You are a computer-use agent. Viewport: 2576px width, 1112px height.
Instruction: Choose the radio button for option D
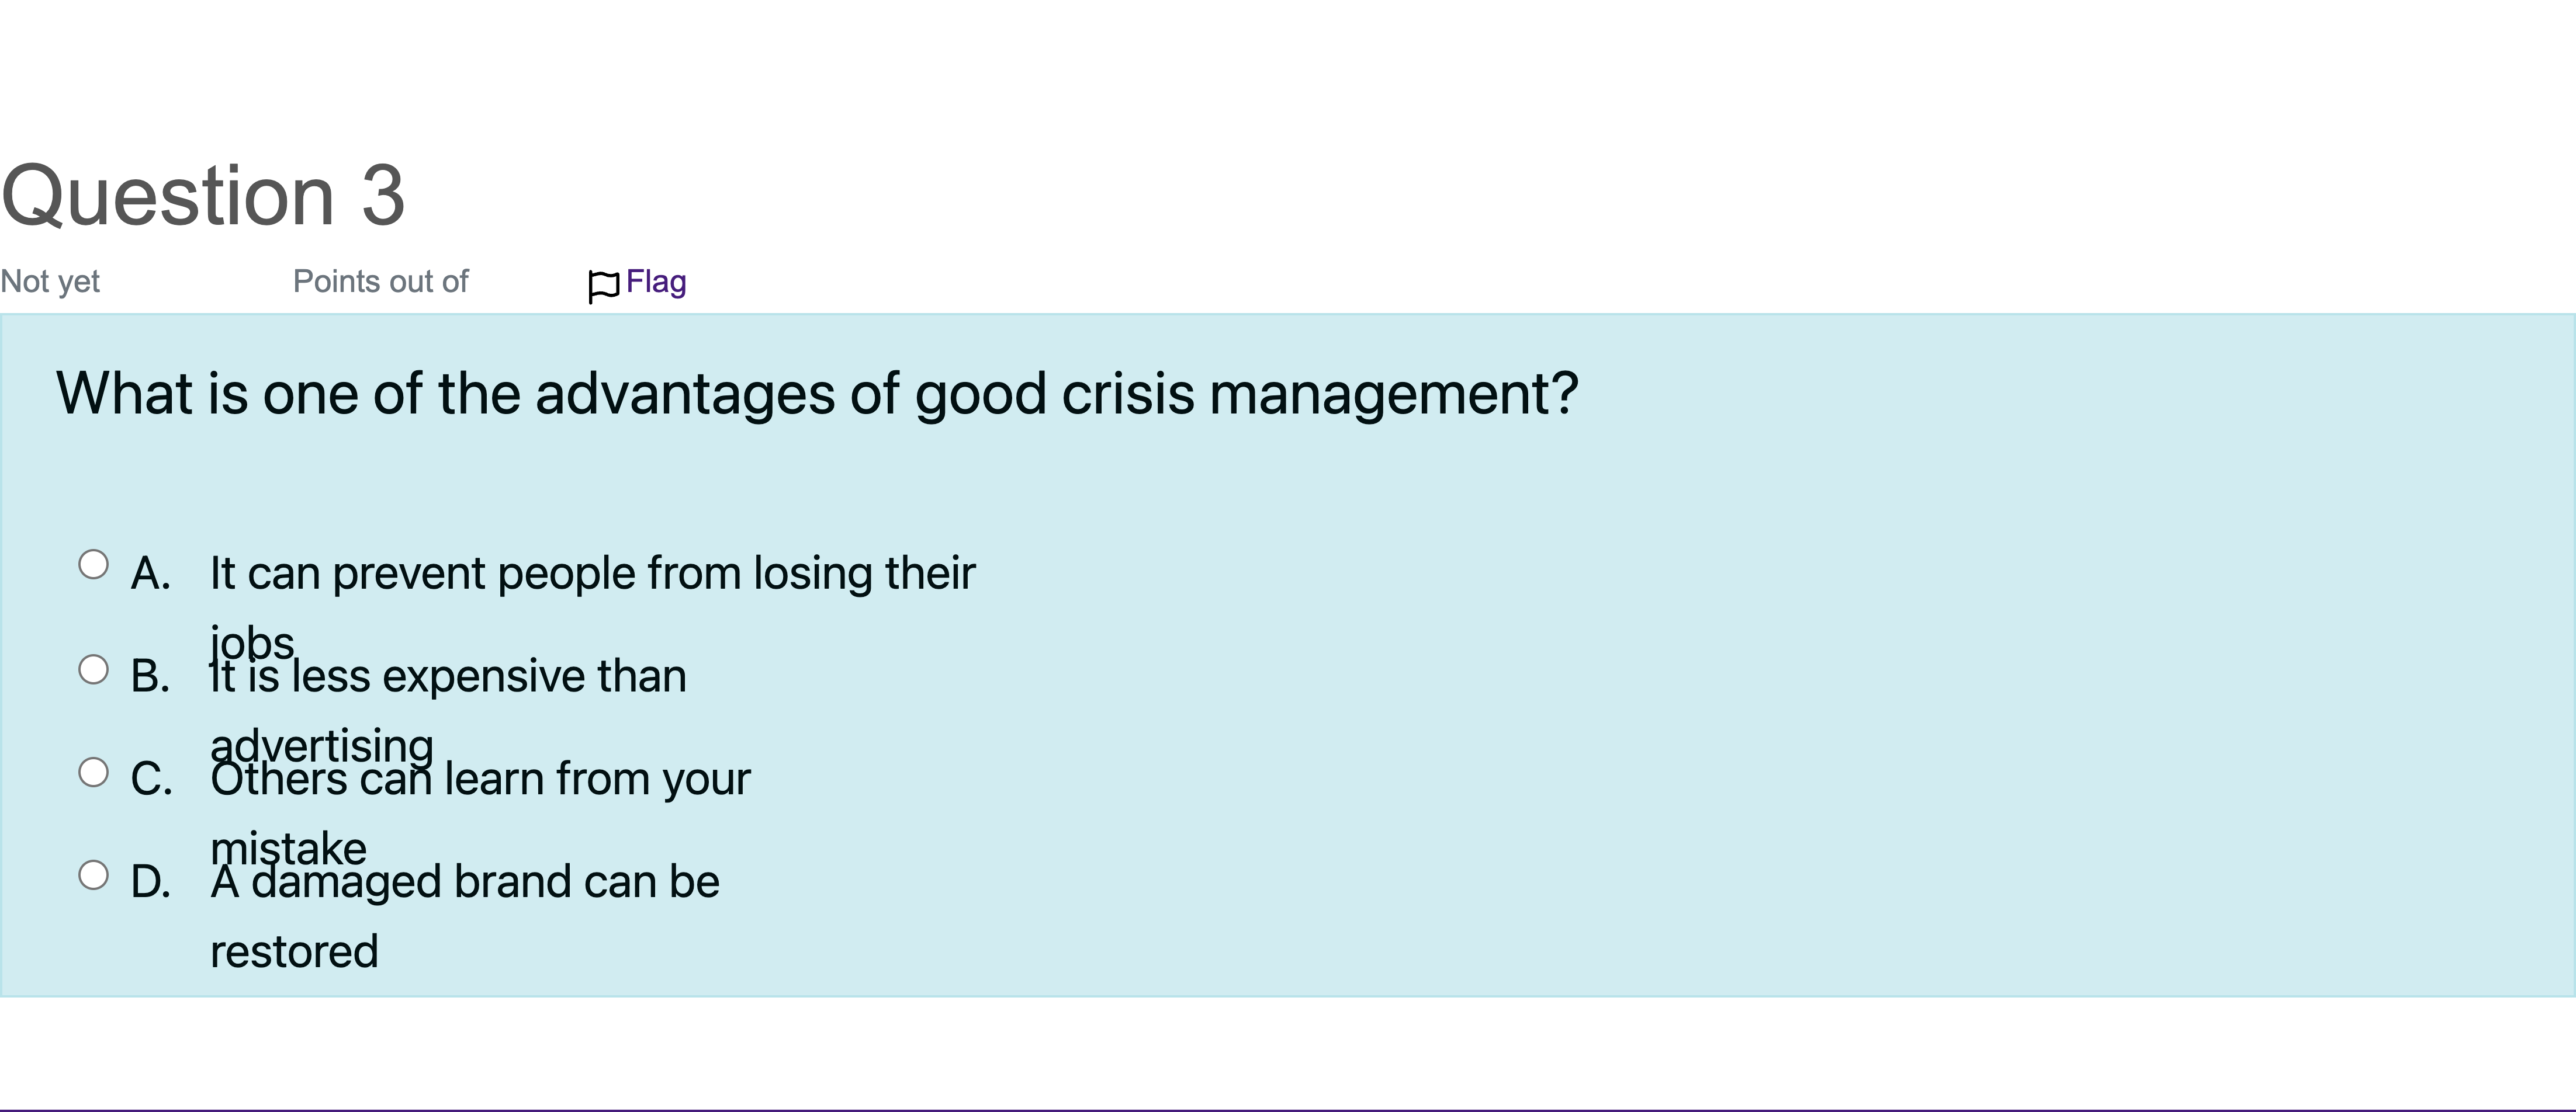pos(93,875)
